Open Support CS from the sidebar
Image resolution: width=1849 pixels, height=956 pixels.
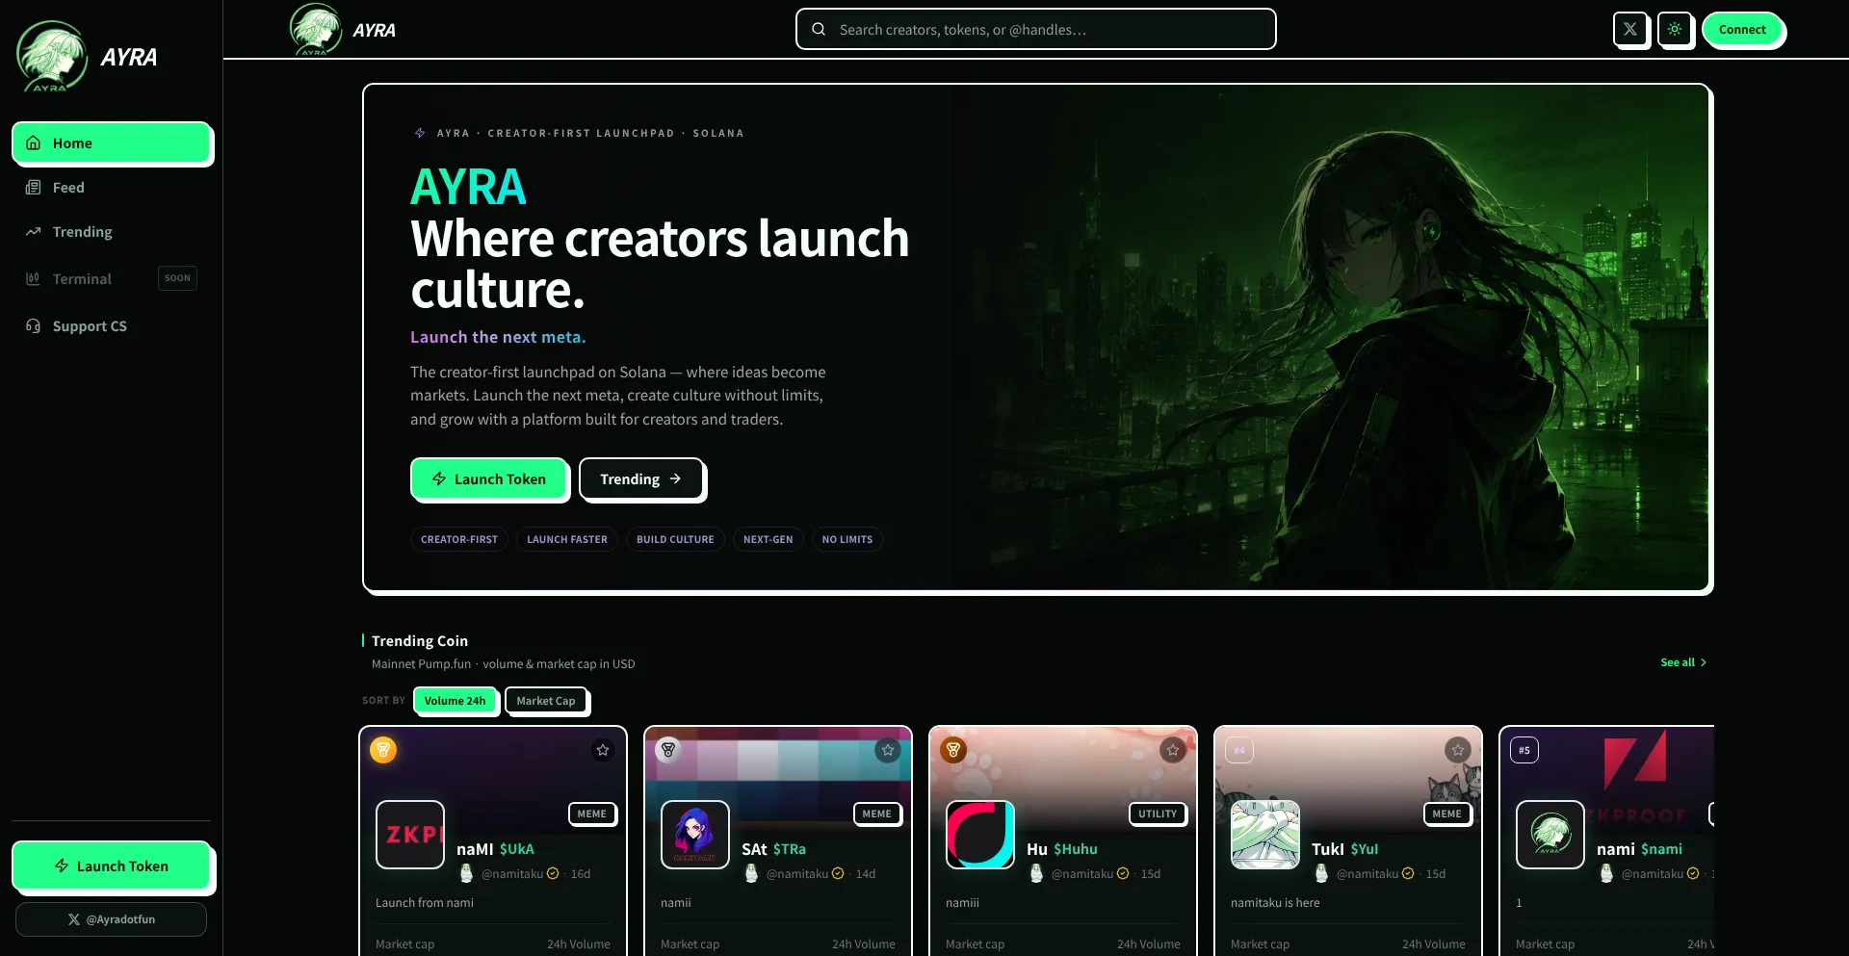tap(111, 326)
